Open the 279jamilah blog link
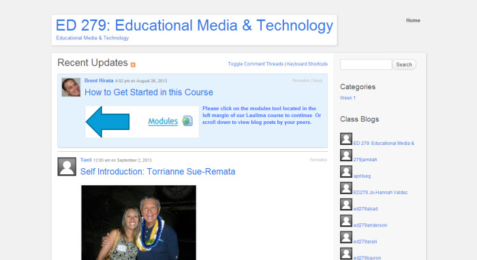 (x=365, y=160)
